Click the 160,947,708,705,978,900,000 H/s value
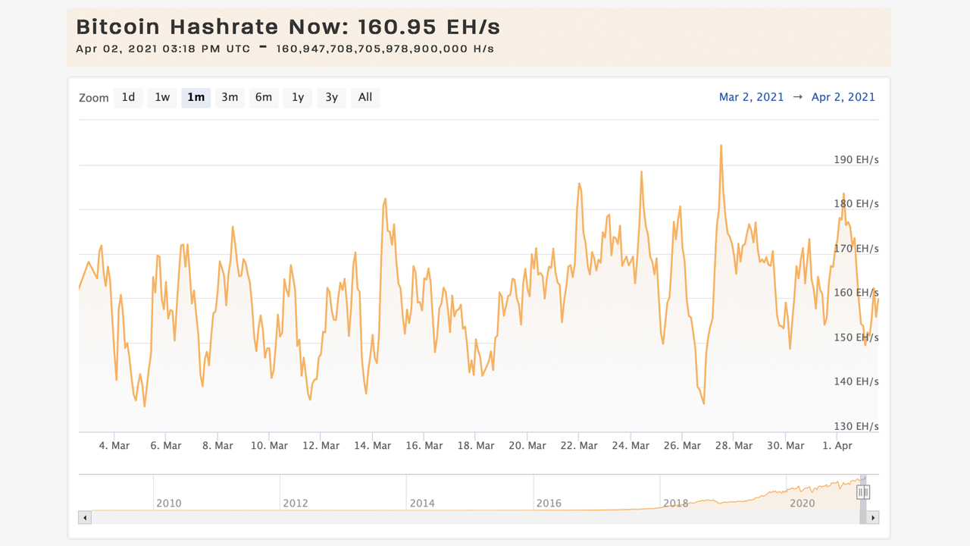The width and height of the screenshot is (970, 546). click(x=385, y=49)
